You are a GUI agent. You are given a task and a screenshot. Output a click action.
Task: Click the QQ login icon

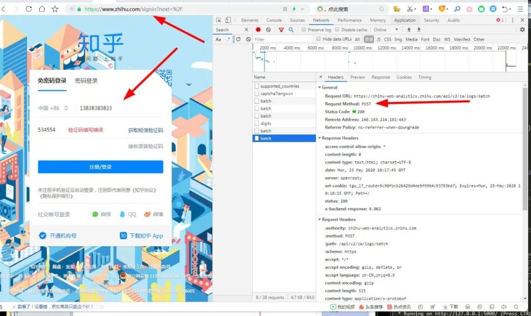[x=122, y=214]
